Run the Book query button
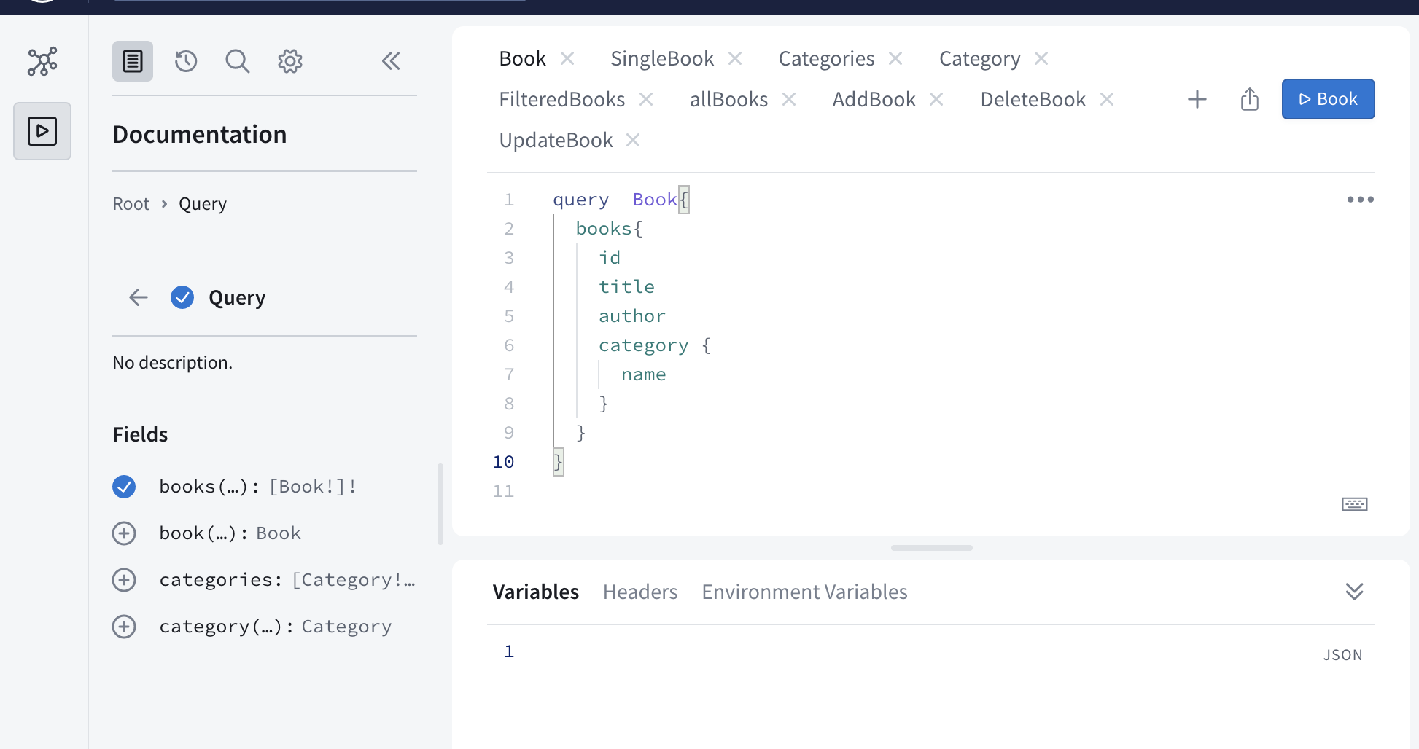This screenshot has width=1419, height=749. [x=1329, y=99]
